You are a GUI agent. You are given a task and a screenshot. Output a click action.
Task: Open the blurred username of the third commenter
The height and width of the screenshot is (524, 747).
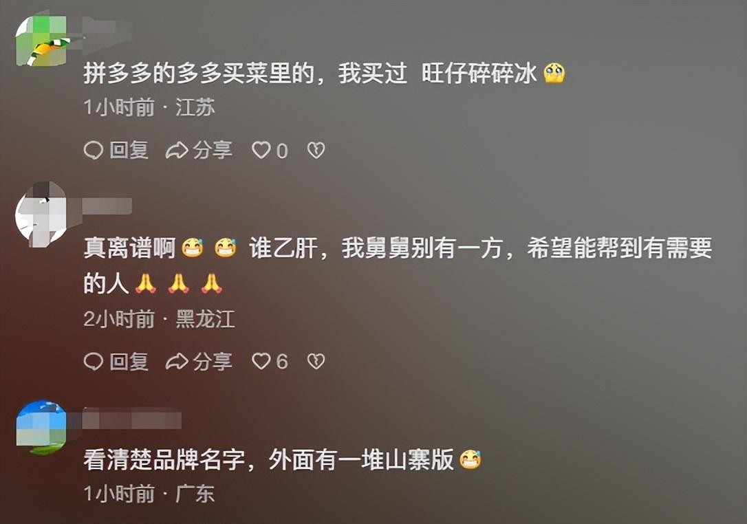click(133, 419)
